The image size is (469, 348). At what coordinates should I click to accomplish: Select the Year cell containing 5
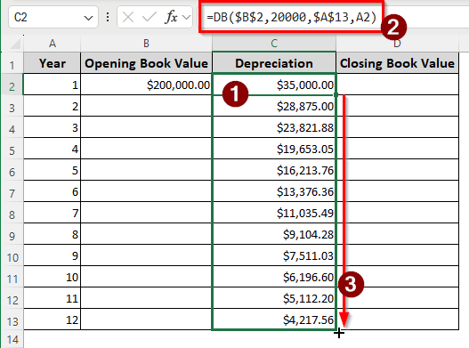(52, 170)
